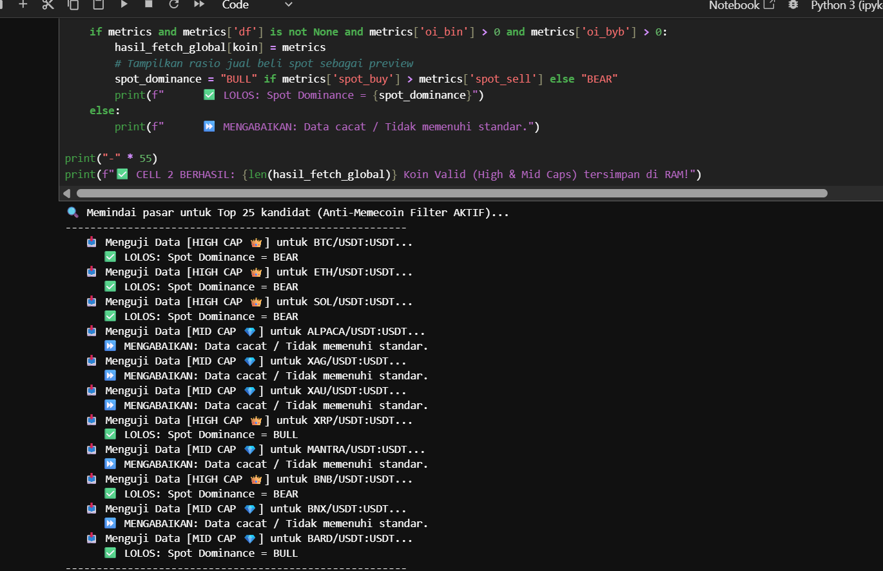
Task: Copy the selected cell
Action: 73,5
